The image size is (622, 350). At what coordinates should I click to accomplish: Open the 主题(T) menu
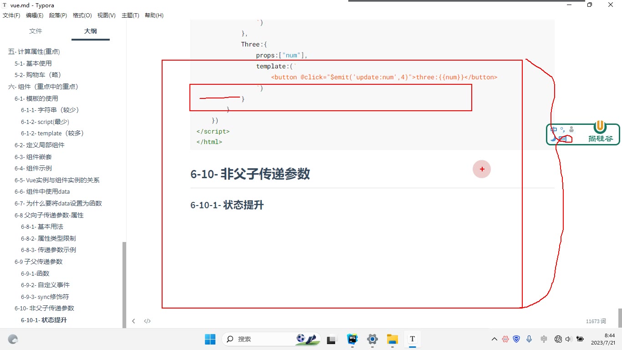point(130,15)
